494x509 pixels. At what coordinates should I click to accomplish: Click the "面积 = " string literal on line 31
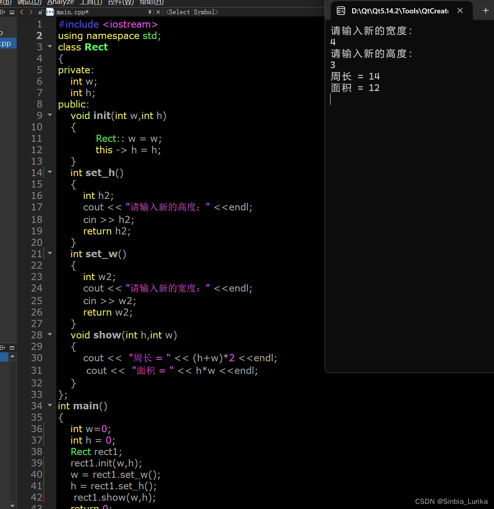pos(153,371)
